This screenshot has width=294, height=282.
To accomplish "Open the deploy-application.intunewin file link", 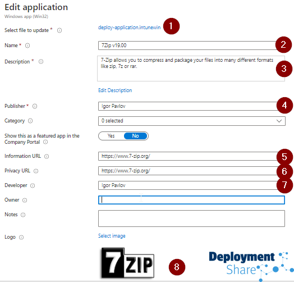I will 130,28.
